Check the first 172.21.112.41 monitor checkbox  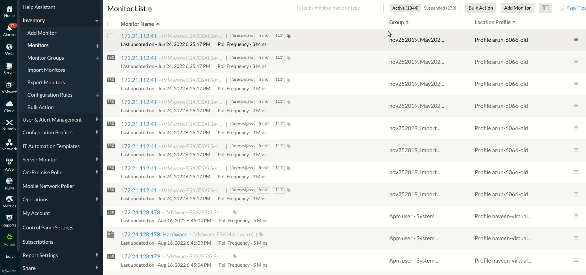(110, 36)
